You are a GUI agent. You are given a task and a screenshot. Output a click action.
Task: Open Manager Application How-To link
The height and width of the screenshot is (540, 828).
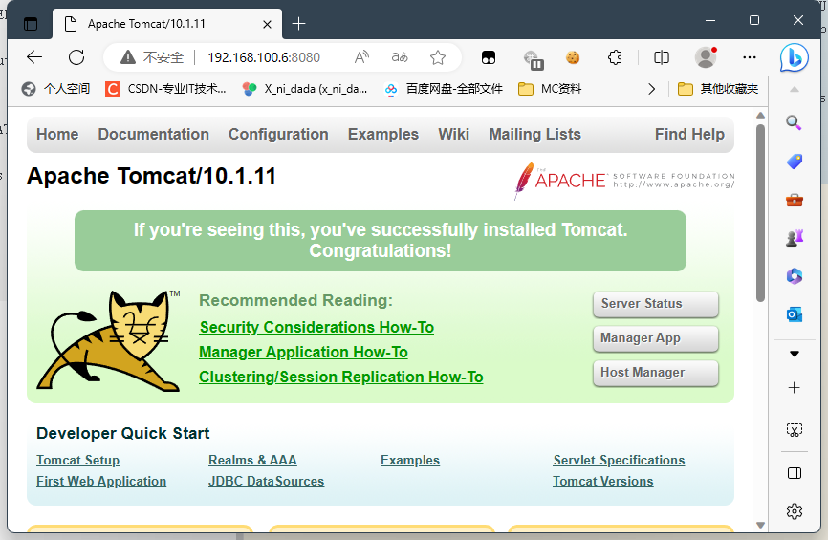[304, 352]
